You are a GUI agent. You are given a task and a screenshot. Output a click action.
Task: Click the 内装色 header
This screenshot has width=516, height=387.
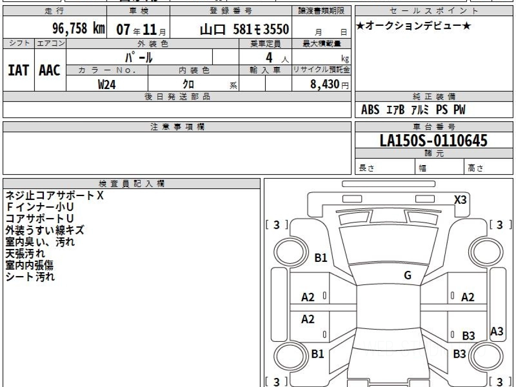[x=193, y=71]
